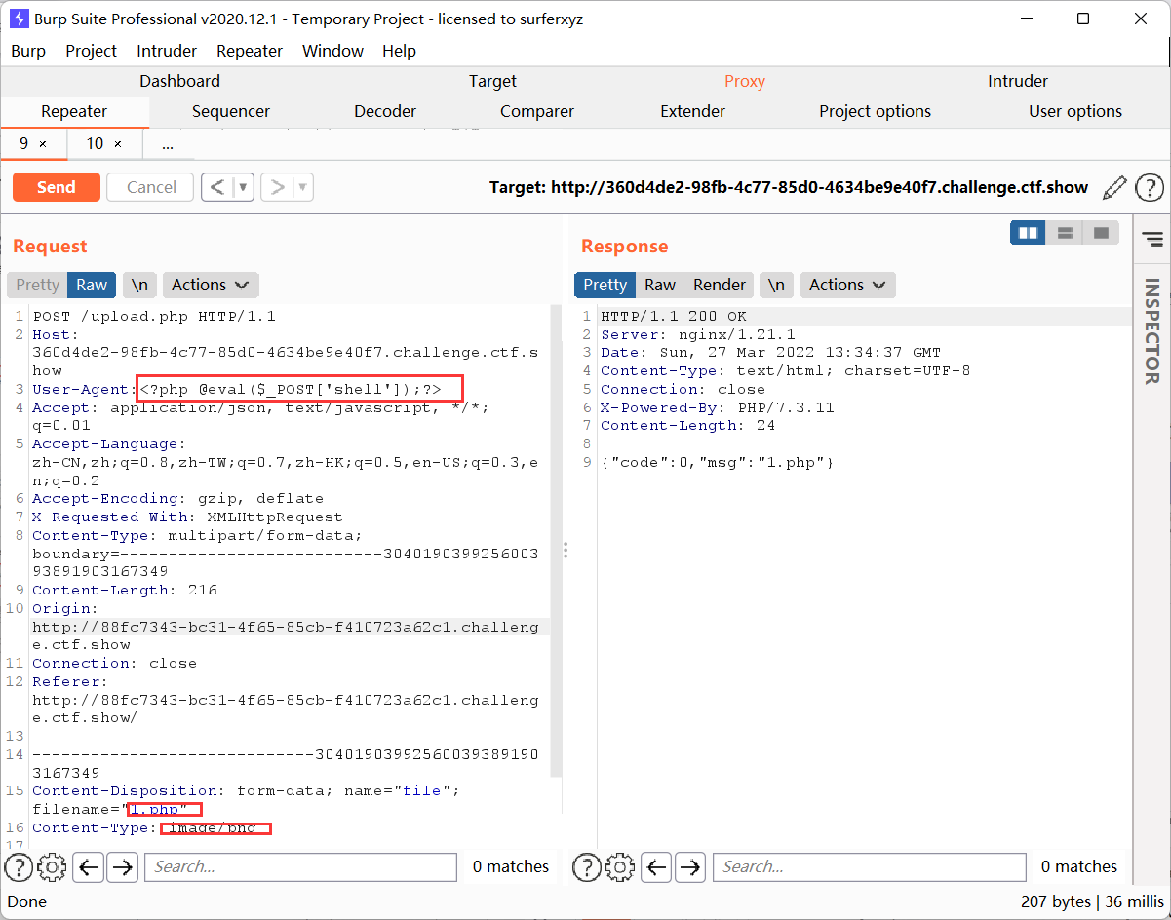Switch to Sequencer tab
1171x920 pixels.
pos(231,111)
